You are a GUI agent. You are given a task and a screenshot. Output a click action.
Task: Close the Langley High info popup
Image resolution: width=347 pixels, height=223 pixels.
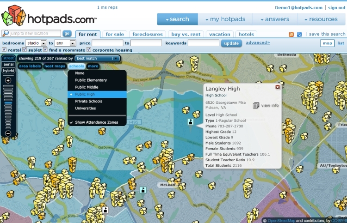[278, 87]
